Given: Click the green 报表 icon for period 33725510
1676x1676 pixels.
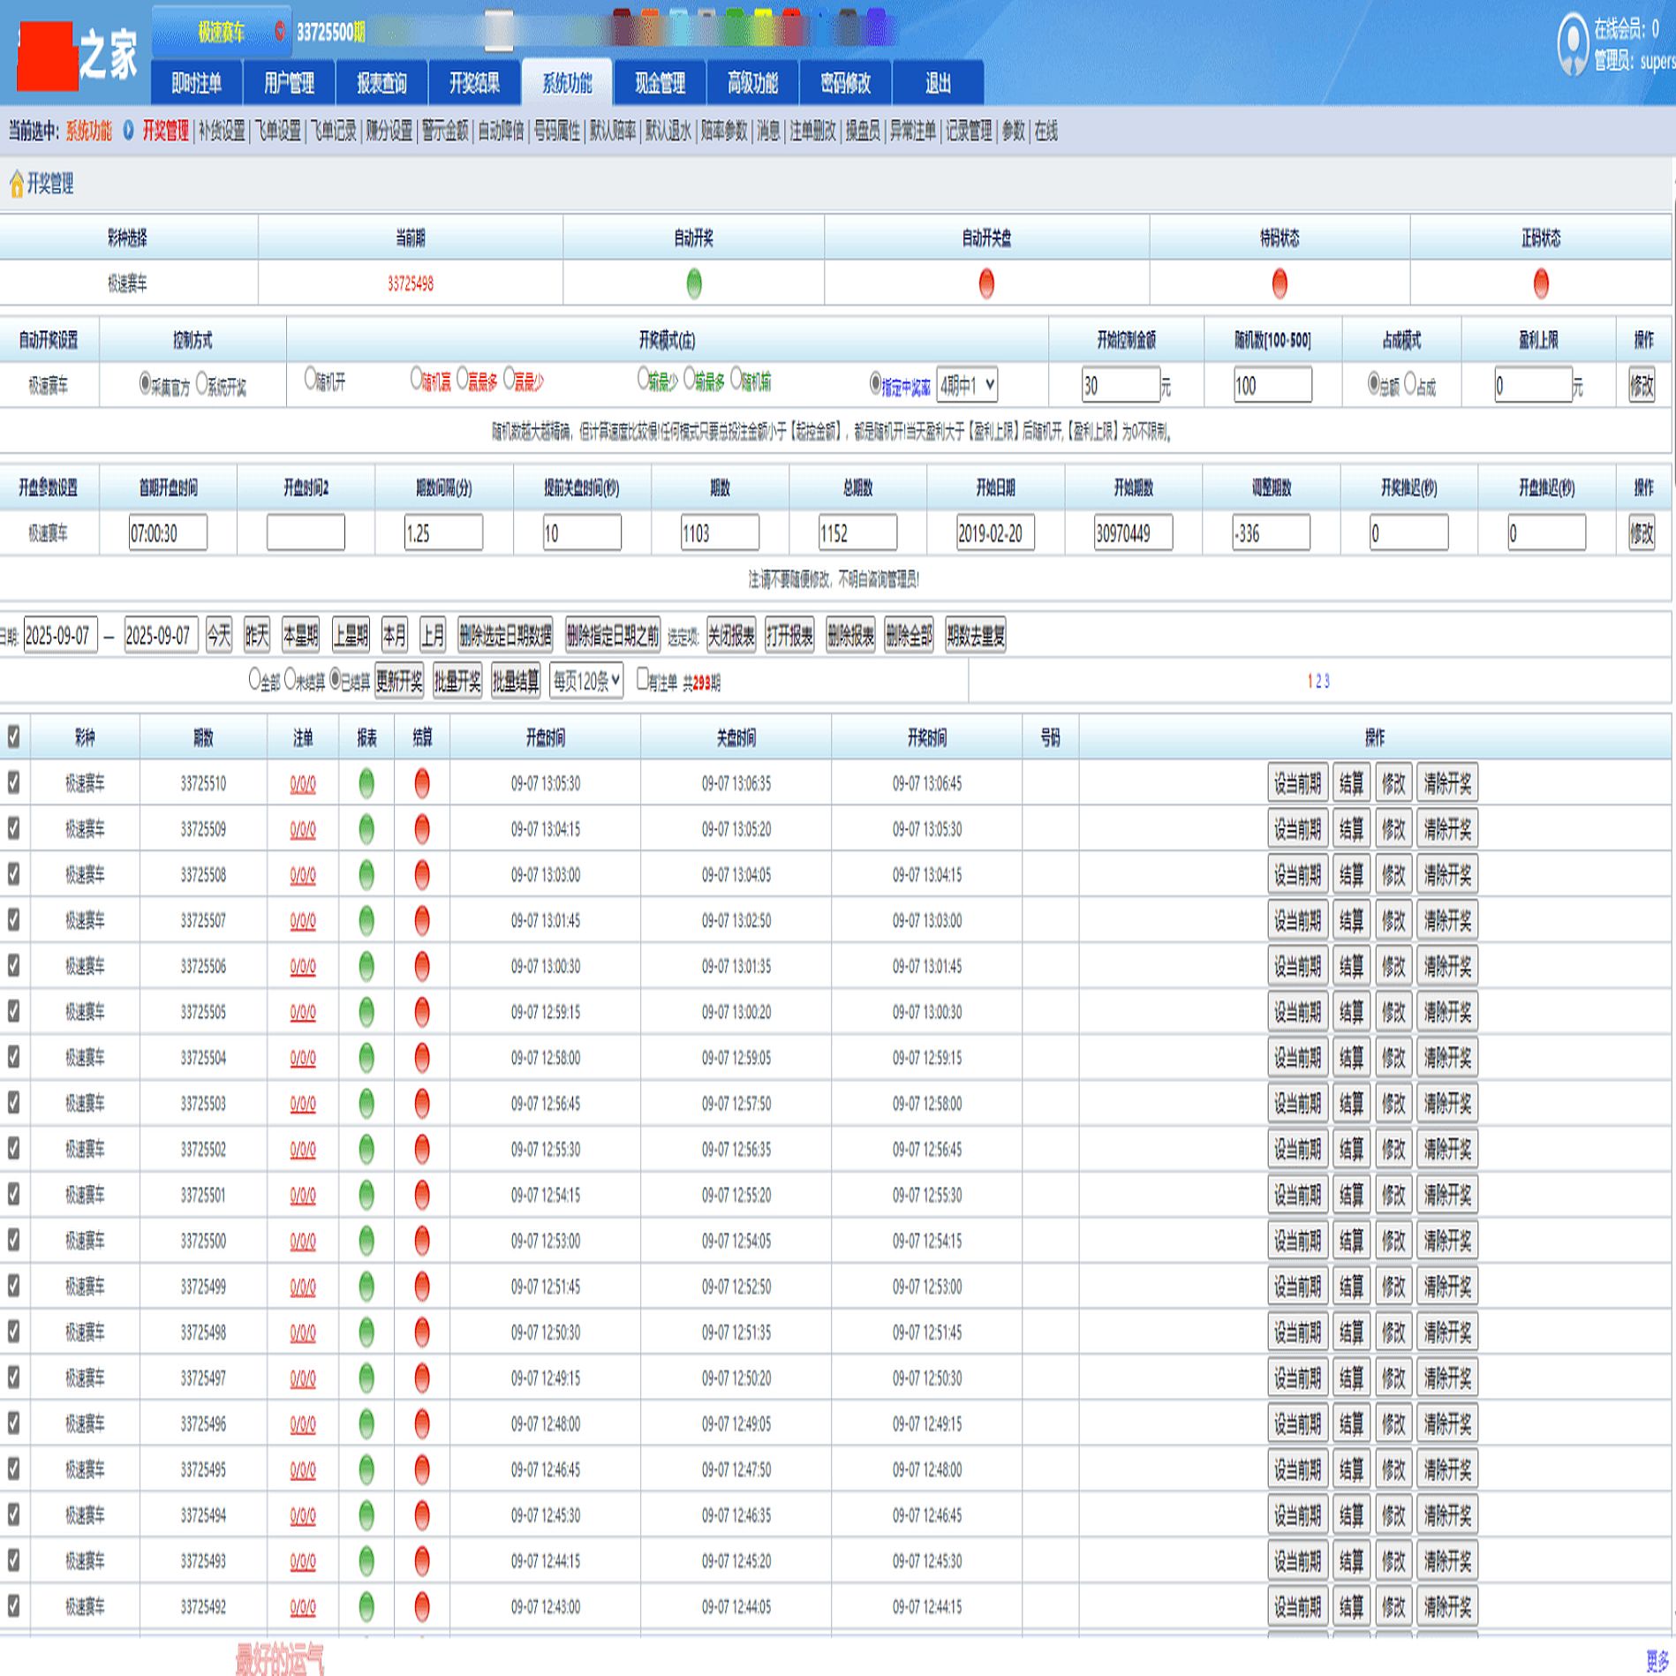Looking at the screenshot, I should [366, 783].
